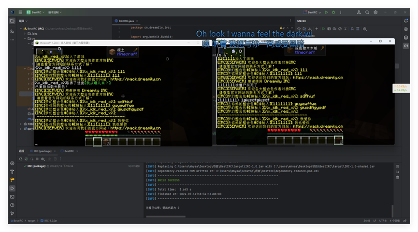Add Maven project plus icon
Screen dimensions: 418x232
(x=317, y=29)
